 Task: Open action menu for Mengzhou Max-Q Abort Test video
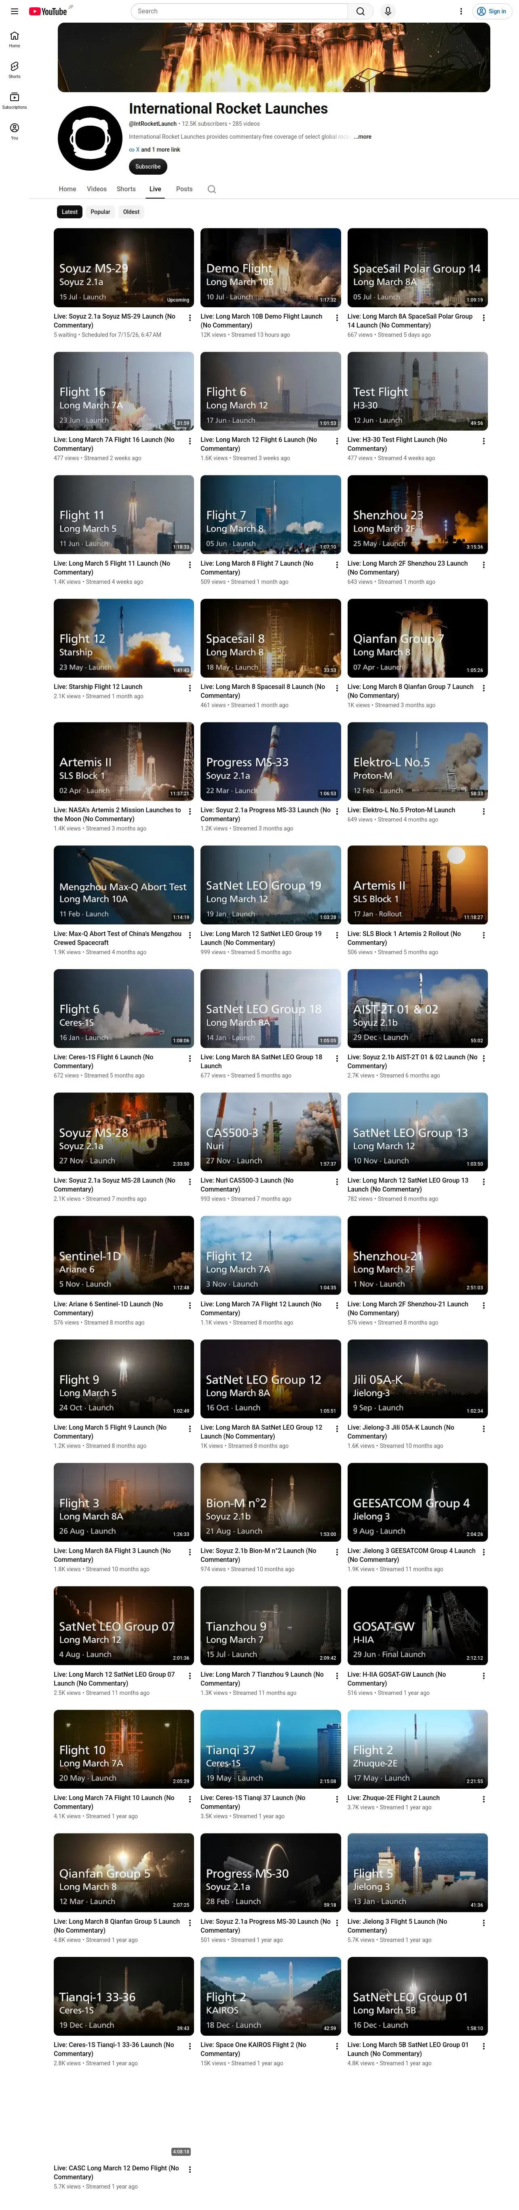190,935
